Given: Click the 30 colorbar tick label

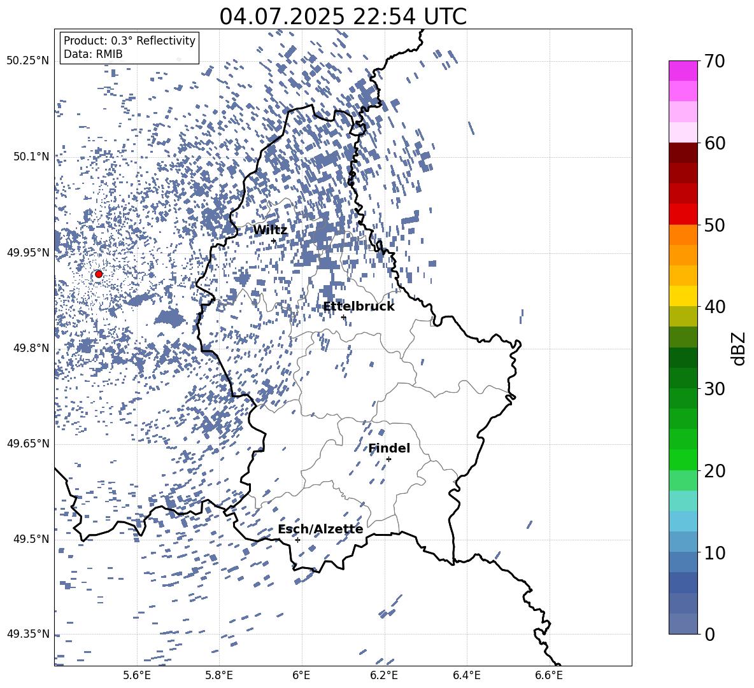Looking at the screenshot, I should coord(715,389).
